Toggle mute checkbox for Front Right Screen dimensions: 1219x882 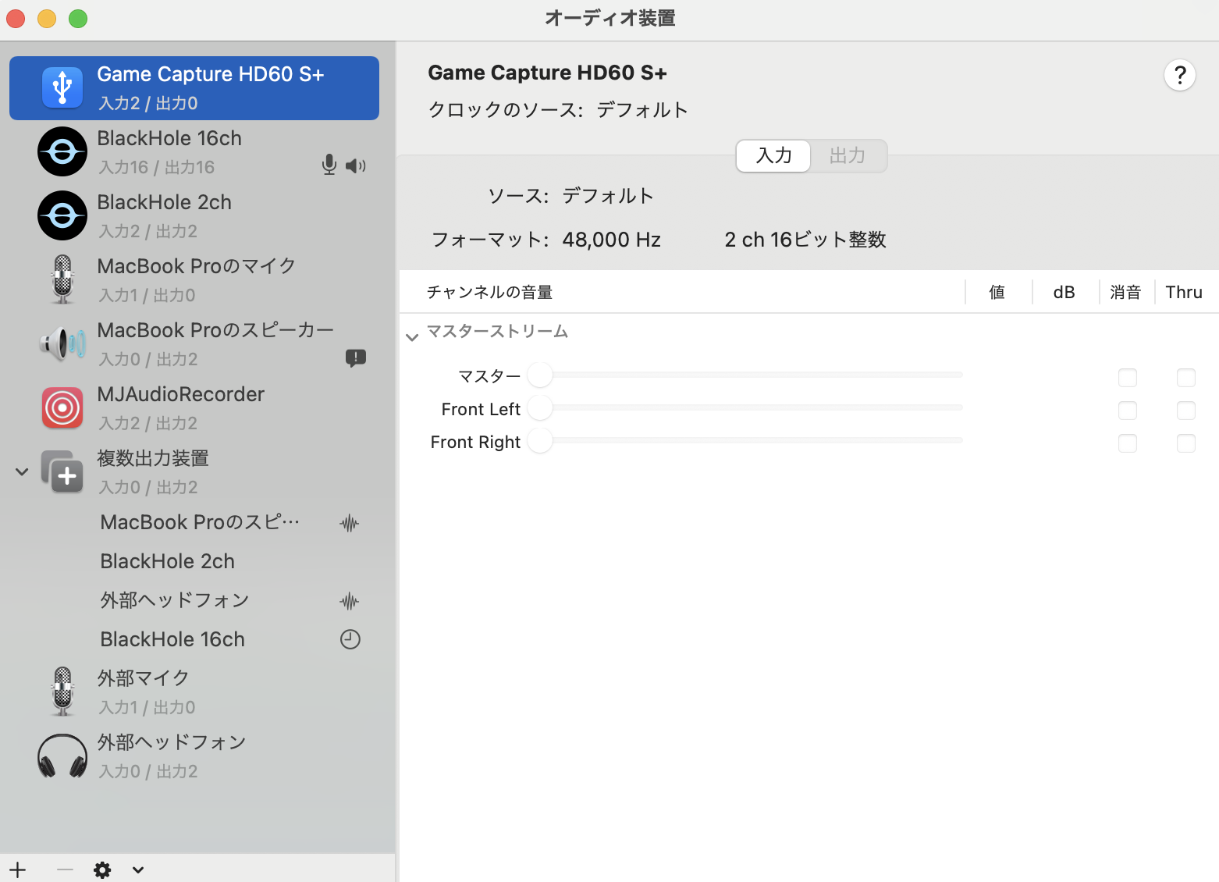pos(1127,443)
